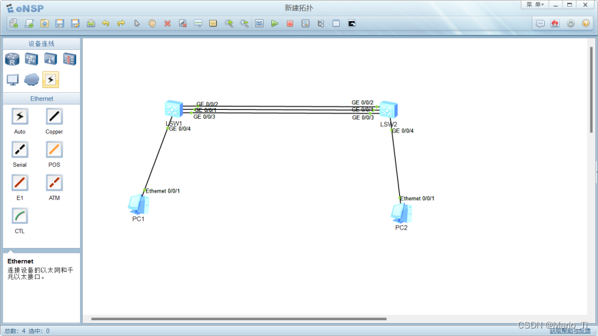This screenshot has width=598, height=336.
Task: Select the highlighted connection cable category
Action: click(x=51, y=80)
